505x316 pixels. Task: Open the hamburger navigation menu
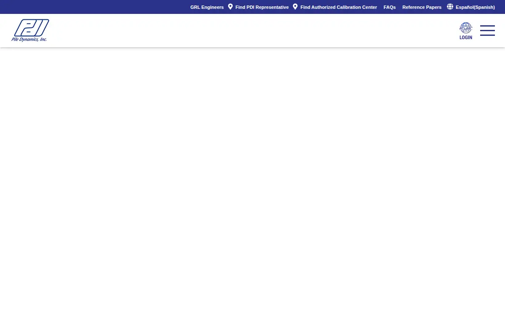(x=487, y=30)
